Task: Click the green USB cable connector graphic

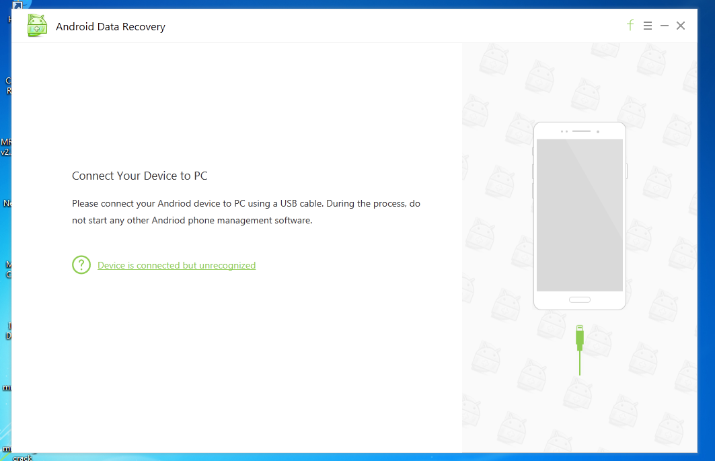Action: [580, 350]
